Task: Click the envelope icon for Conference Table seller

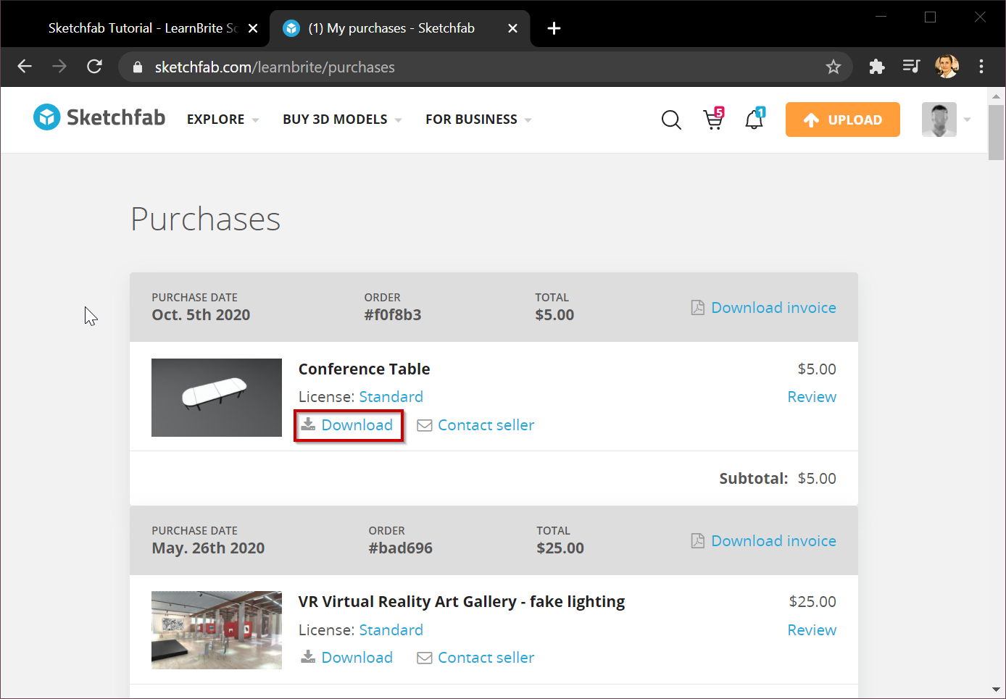Action: click(425, 425)
